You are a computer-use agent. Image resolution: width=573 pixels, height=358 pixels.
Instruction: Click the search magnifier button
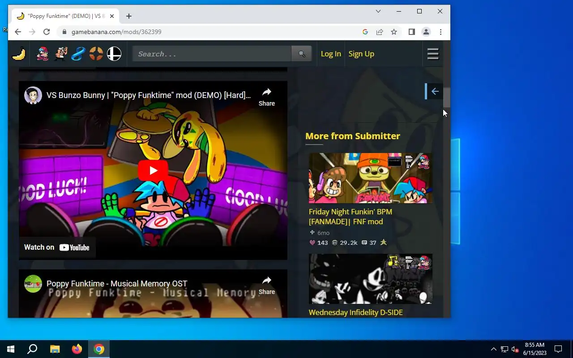[x=302, y=54]
